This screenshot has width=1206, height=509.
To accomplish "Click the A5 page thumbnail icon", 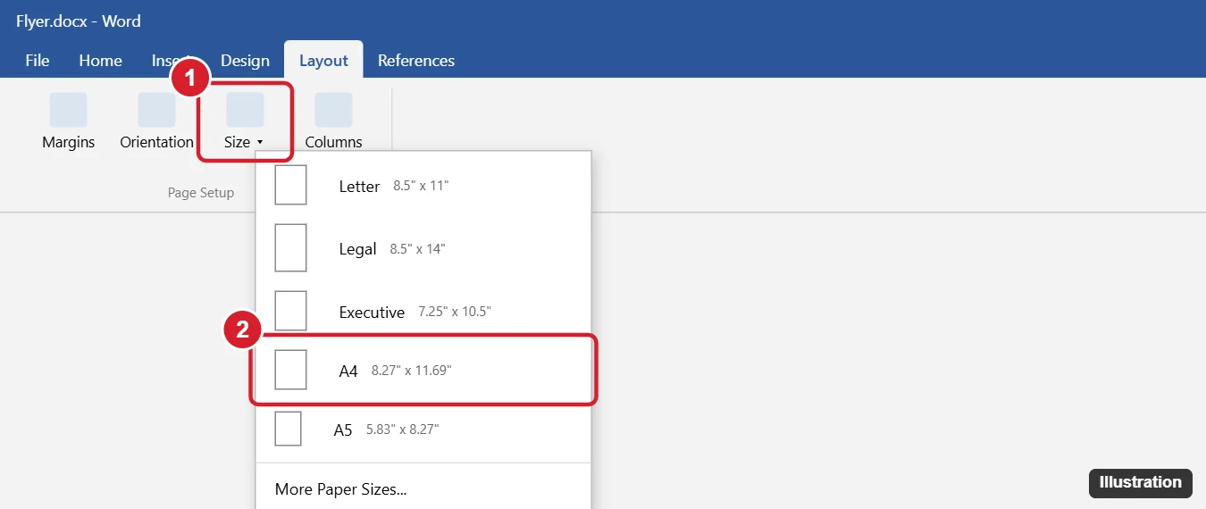I will pyautogui.click(x=288, y=429).
